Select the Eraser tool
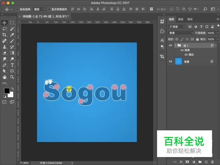This screenshot has width=220, height=165. 4,53
